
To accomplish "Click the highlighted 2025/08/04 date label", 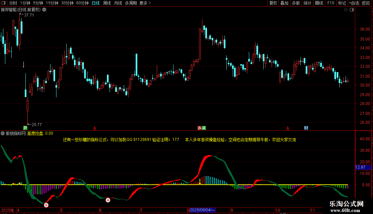I will click(202, 210).
